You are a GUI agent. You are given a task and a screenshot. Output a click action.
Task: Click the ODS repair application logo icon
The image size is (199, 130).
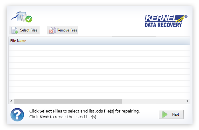22,17
